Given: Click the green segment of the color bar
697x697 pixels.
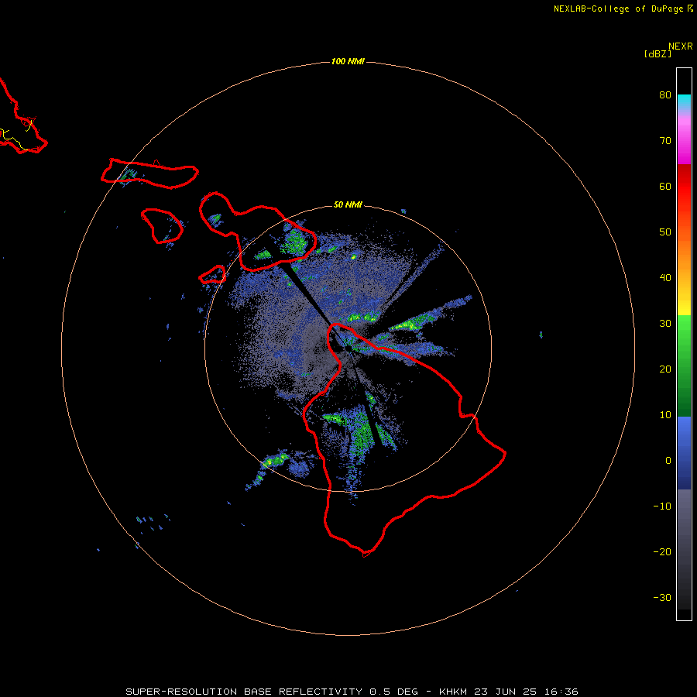Looking at the screenshot, I should pos(684,366).
